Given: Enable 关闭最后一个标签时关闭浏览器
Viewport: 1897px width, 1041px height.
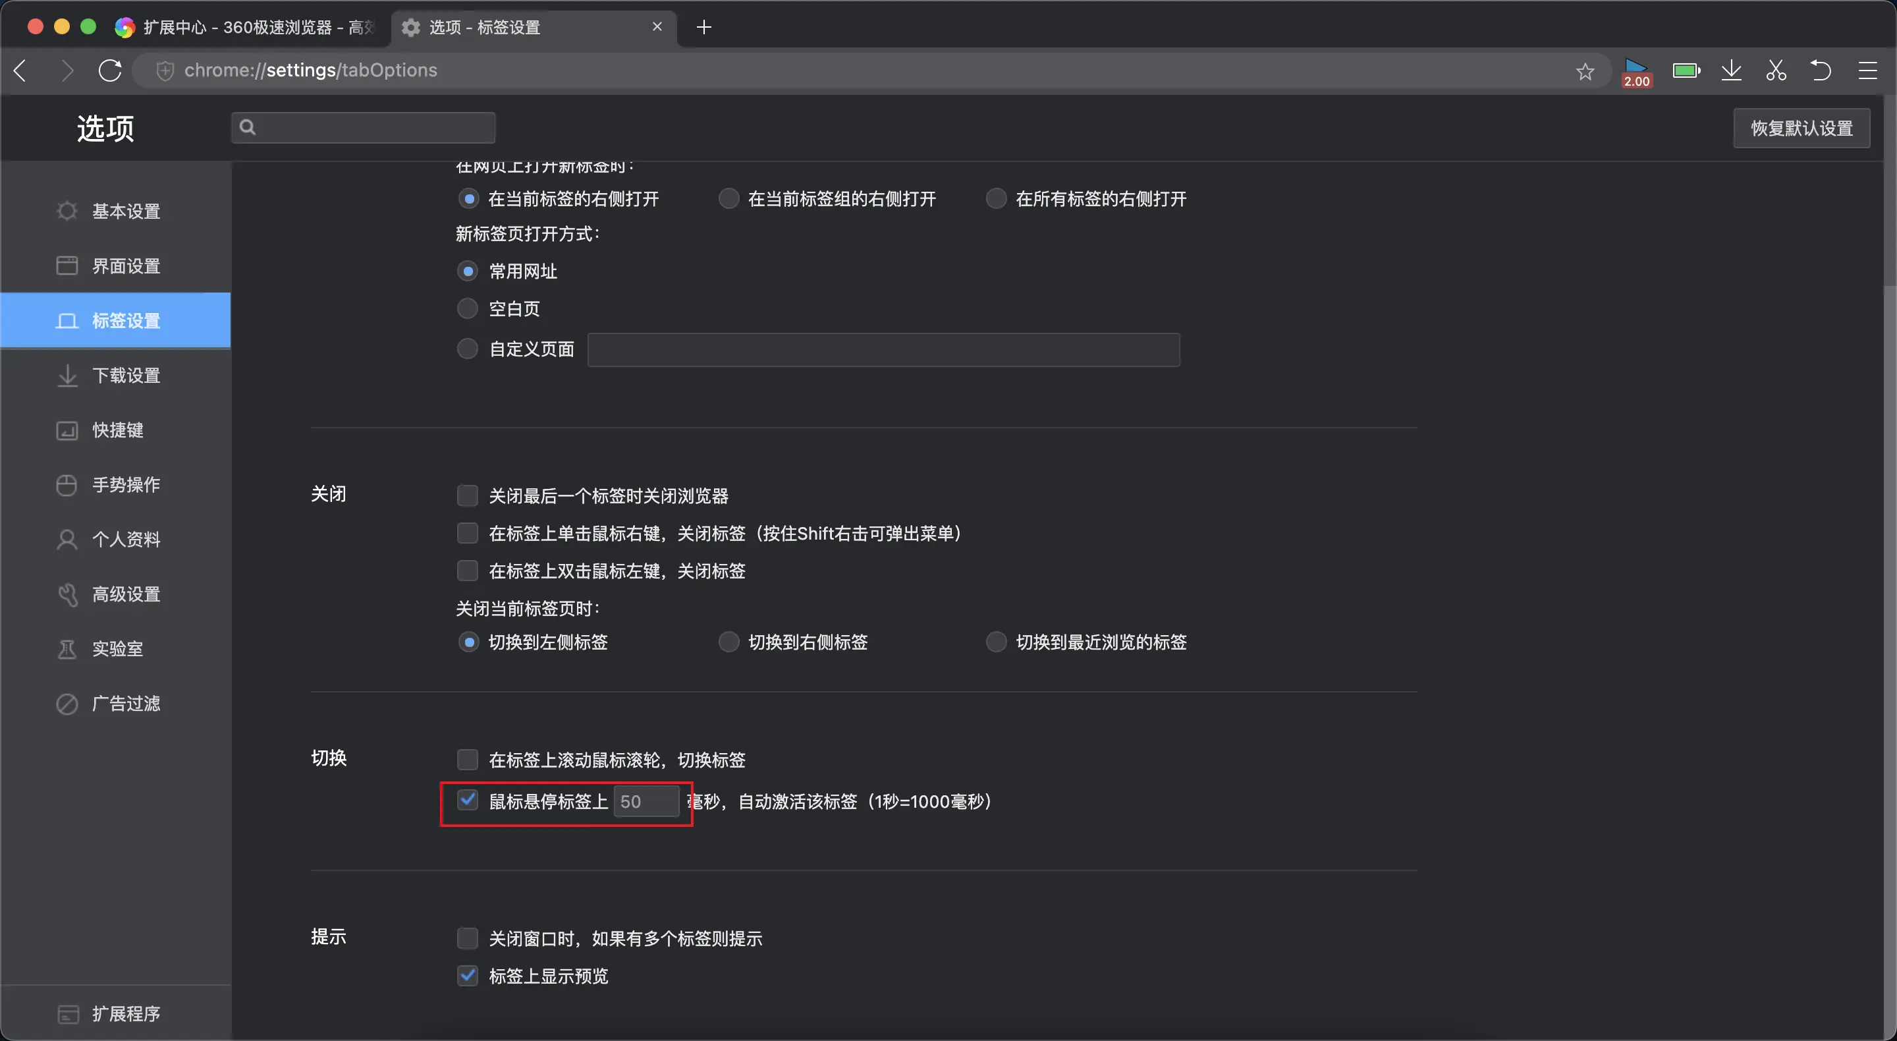Looking at the screenshot, I should (468, 495).
